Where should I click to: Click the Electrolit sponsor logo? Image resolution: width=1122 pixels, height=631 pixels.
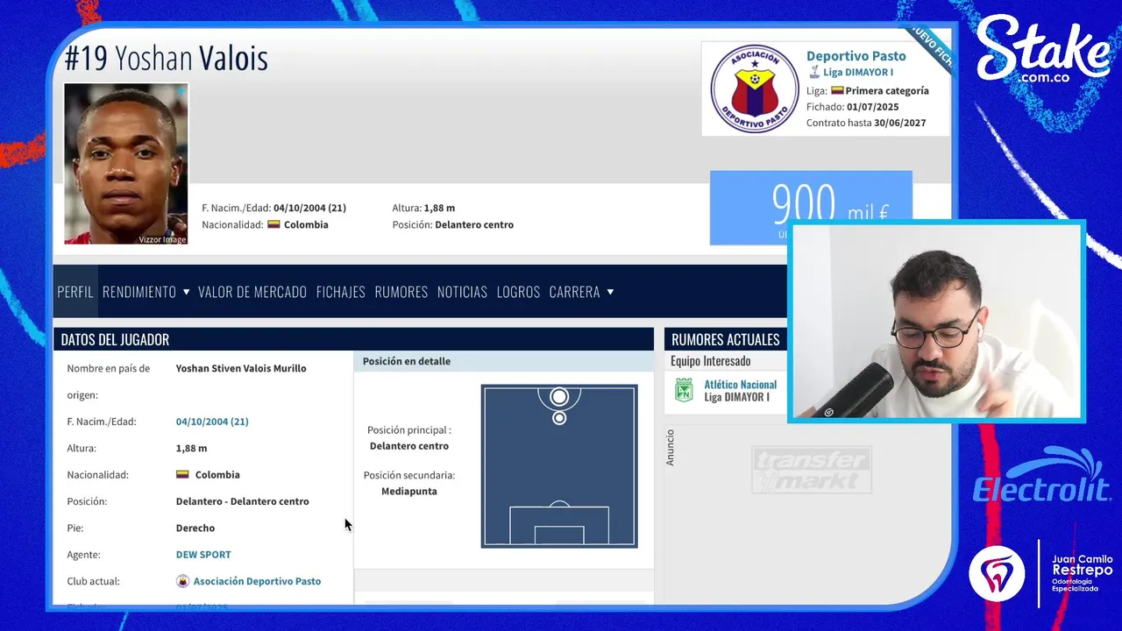1042,476
